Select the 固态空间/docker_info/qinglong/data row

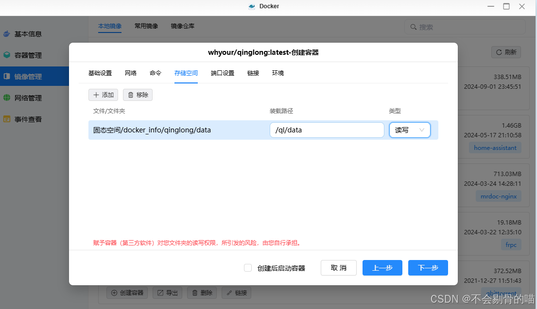[263, 130]
